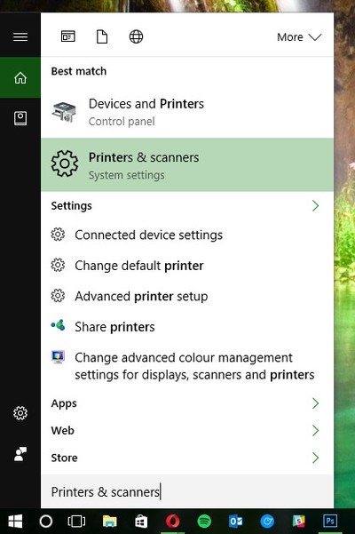Expand the More filters dropdown
Image resolution: width=355 pixels, height=534 pixels.
coord(299,36)
